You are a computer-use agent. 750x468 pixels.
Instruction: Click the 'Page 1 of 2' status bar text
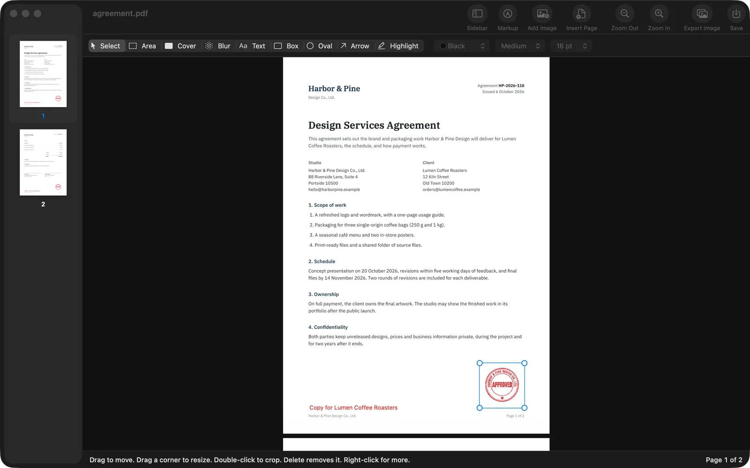(x=724, y=460)
